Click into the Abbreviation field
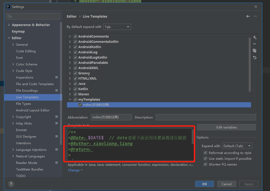 tap(111, 117)
